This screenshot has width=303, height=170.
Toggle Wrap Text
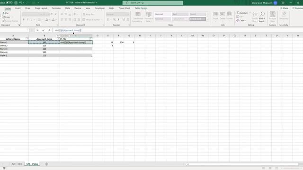pyautogui.click(x=89, y=14)
